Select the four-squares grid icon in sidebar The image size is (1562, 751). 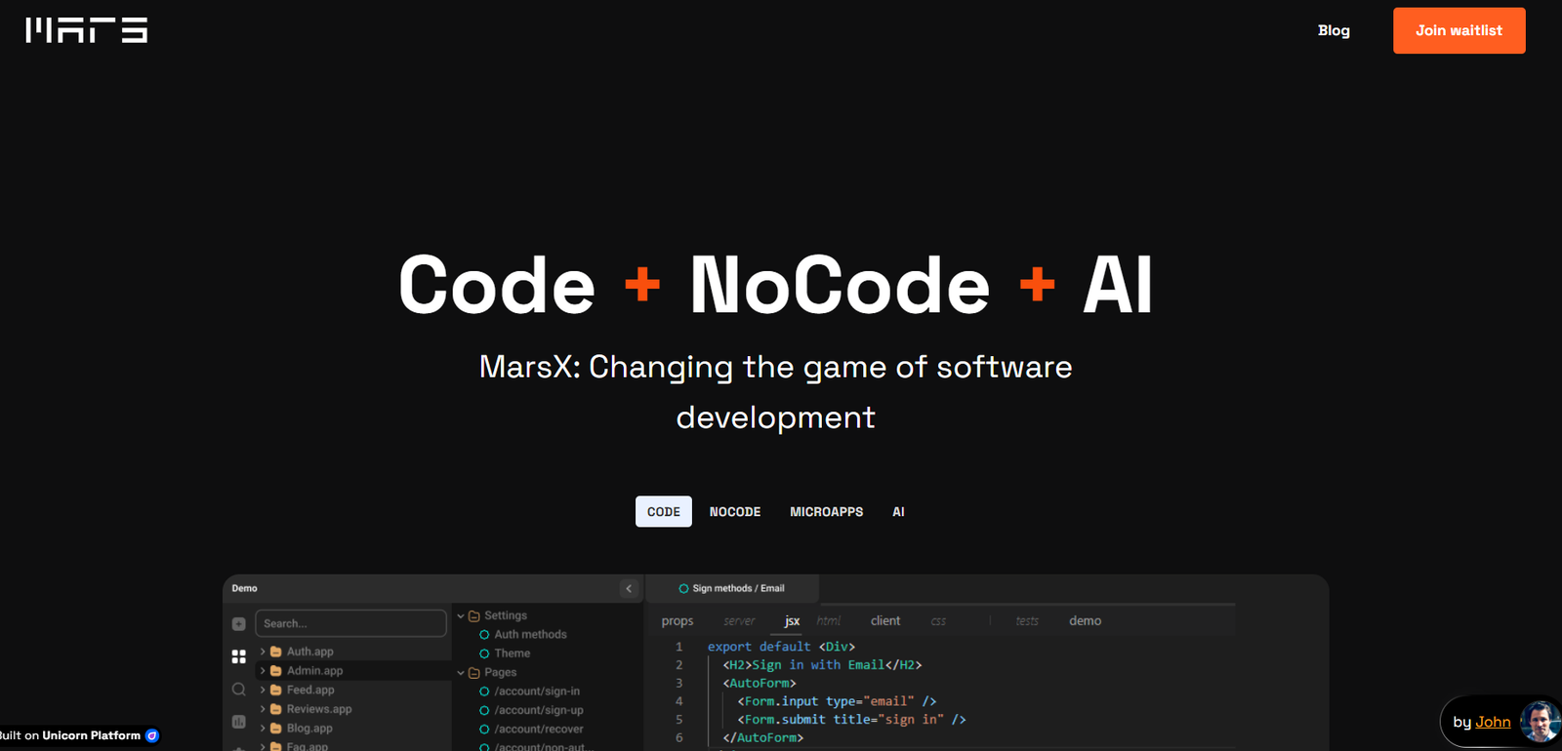[239, 657]
